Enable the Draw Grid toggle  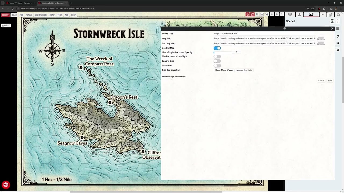tap(217, 65)
